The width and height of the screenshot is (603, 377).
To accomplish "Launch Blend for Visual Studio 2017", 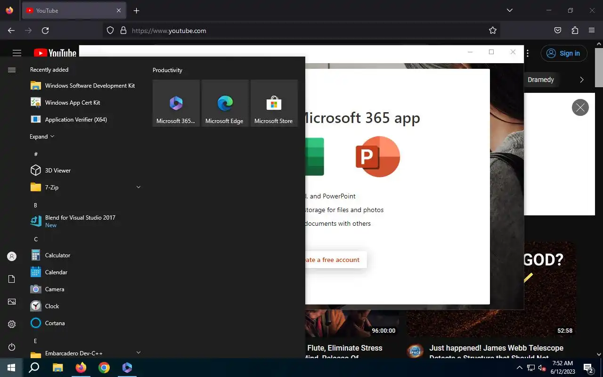I will (85, 221).
